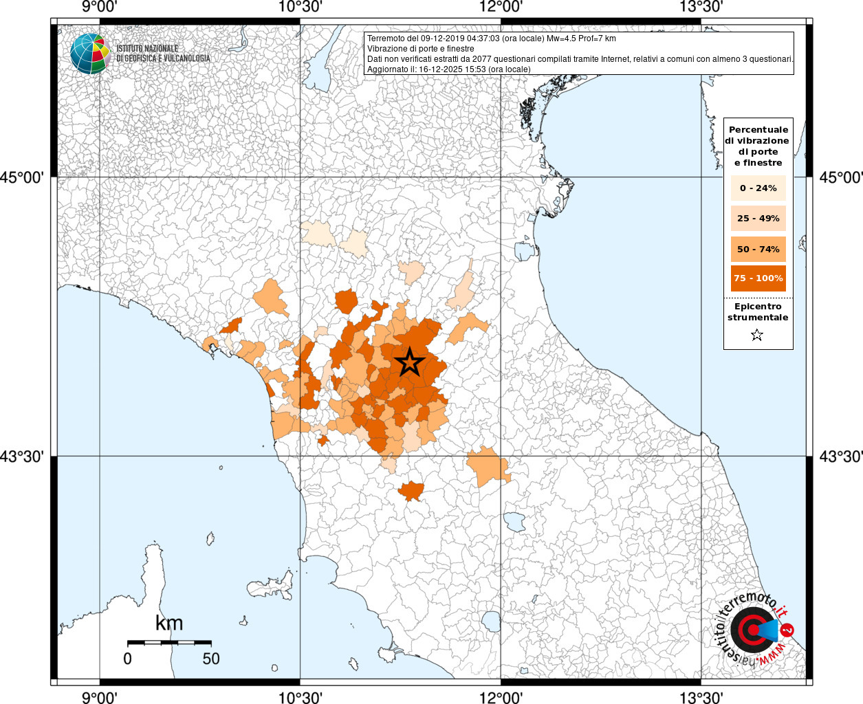Select the 75 - 100% legend swatch

758,278
